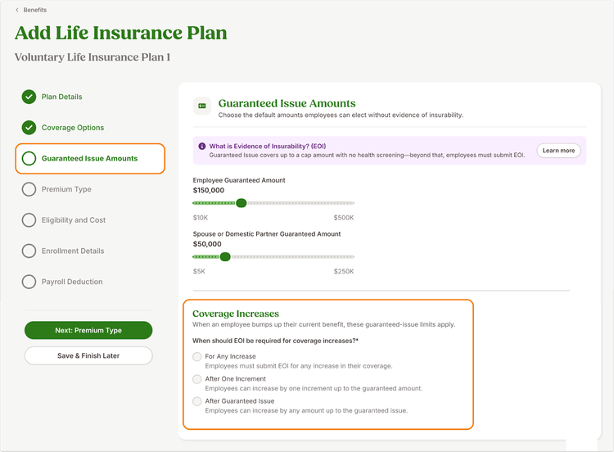
Task: Click the Spouse or Domestic Partner slider handle
Action: 225,257
